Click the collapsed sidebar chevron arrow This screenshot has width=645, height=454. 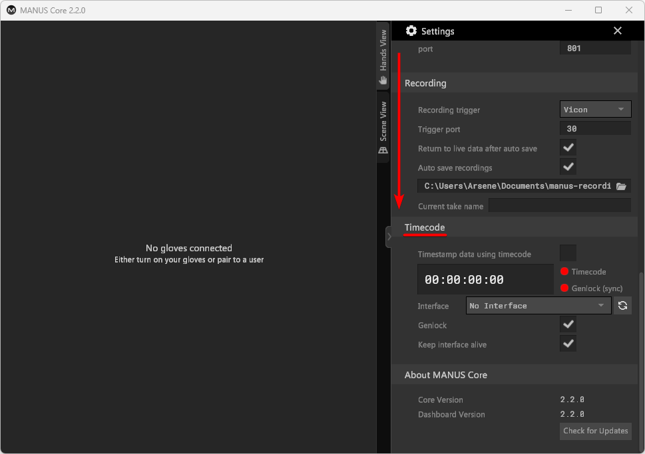pyautogui.click(x=389, y=236)
